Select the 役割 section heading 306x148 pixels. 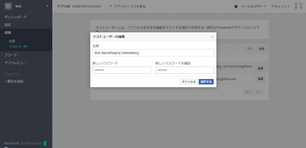pyautogui.click(x=8, y=33)
